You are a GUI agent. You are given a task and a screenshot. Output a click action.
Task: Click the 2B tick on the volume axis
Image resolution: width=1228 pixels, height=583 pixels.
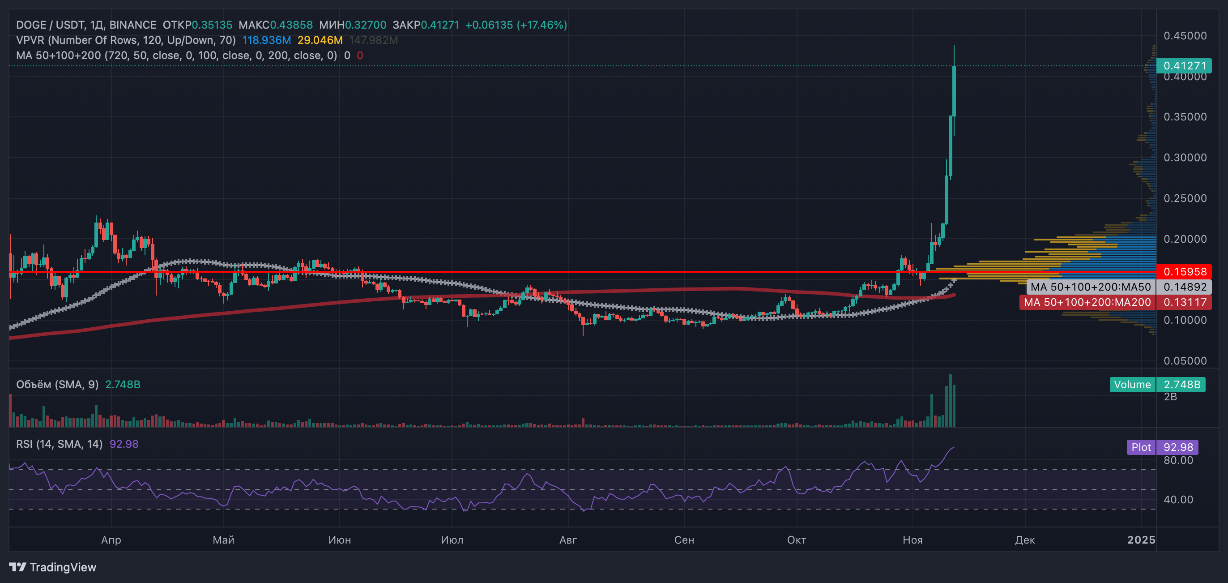(1170, 397)
